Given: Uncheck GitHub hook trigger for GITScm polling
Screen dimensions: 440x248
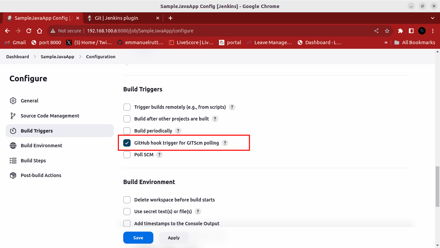Looking at the screenshot, I should click(x=127, y=143).
